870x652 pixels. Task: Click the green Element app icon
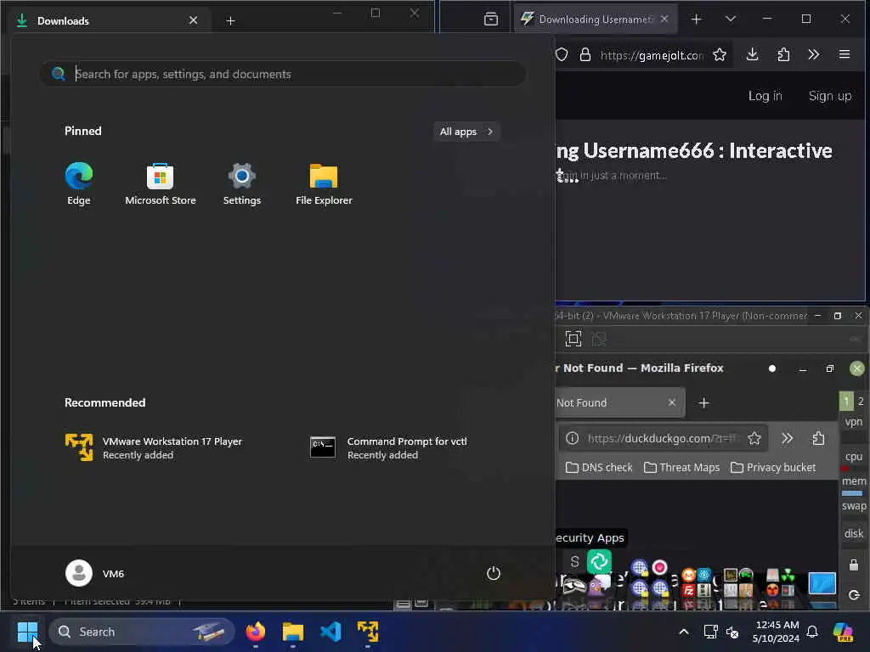[599, 562]
